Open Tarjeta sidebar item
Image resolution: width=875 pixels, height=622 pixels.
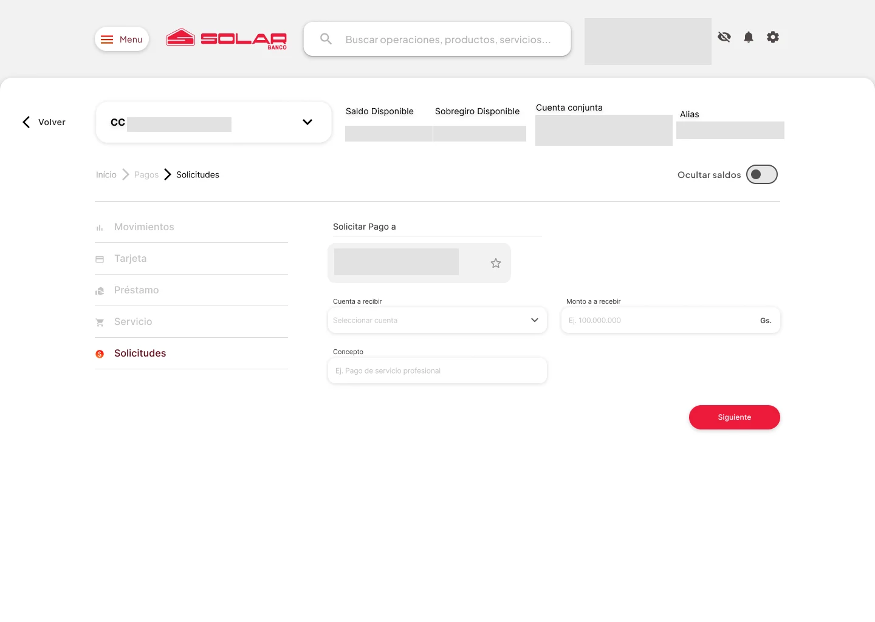click(191, 259)
